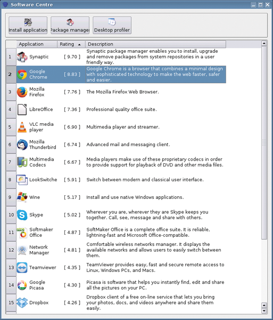Select row header number 1
This screenshot has width=273, height=320.
11,57
